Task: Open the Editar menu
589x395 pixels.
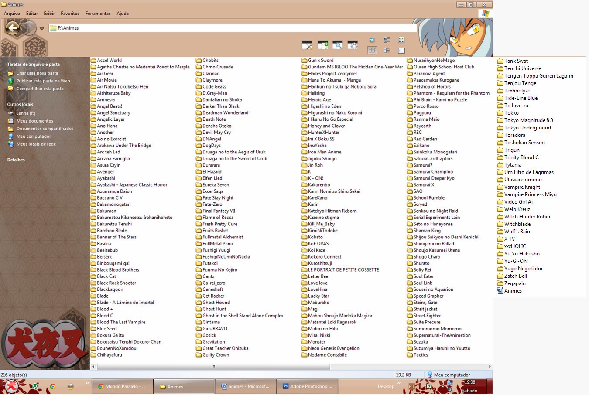Action: click(32, 14)
